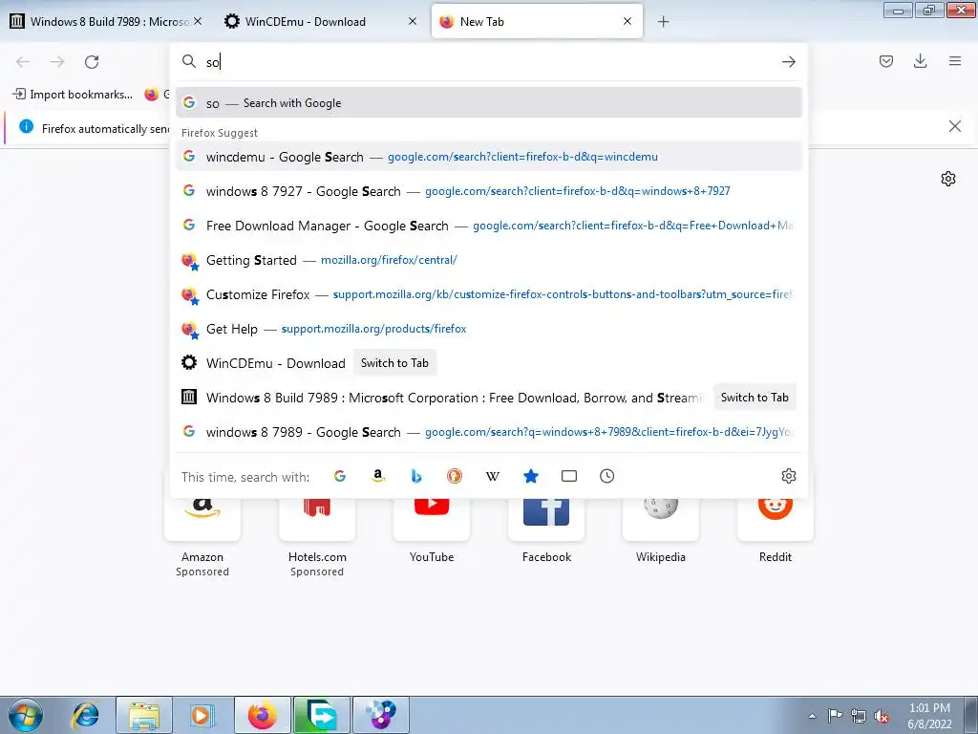Open Windows Media Player from taskbar
978x734 pixels.
click(202, 715)
